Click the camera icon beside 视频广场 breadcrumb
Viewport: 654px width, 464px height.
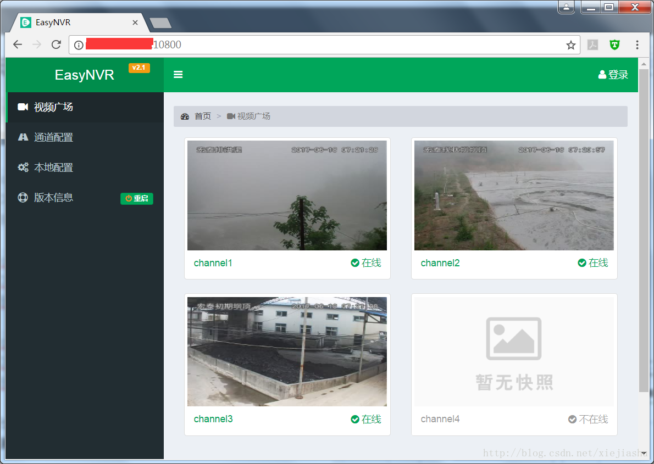(230, 116)
